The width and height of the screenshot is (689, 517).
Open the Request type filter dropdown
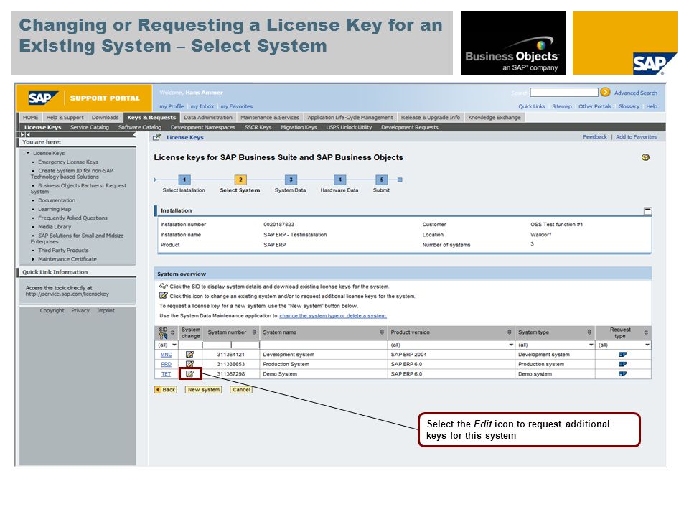pos(647,345)
